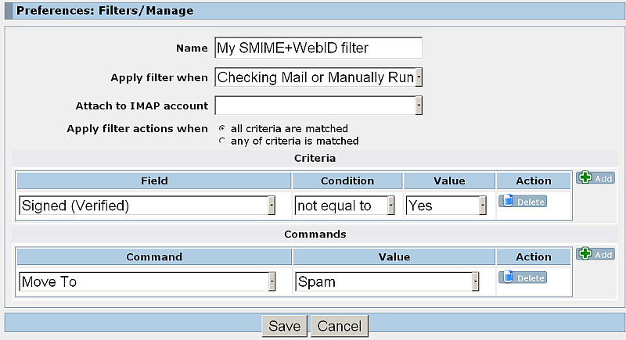Click into the filter Name text field

[x=318, y=48]
